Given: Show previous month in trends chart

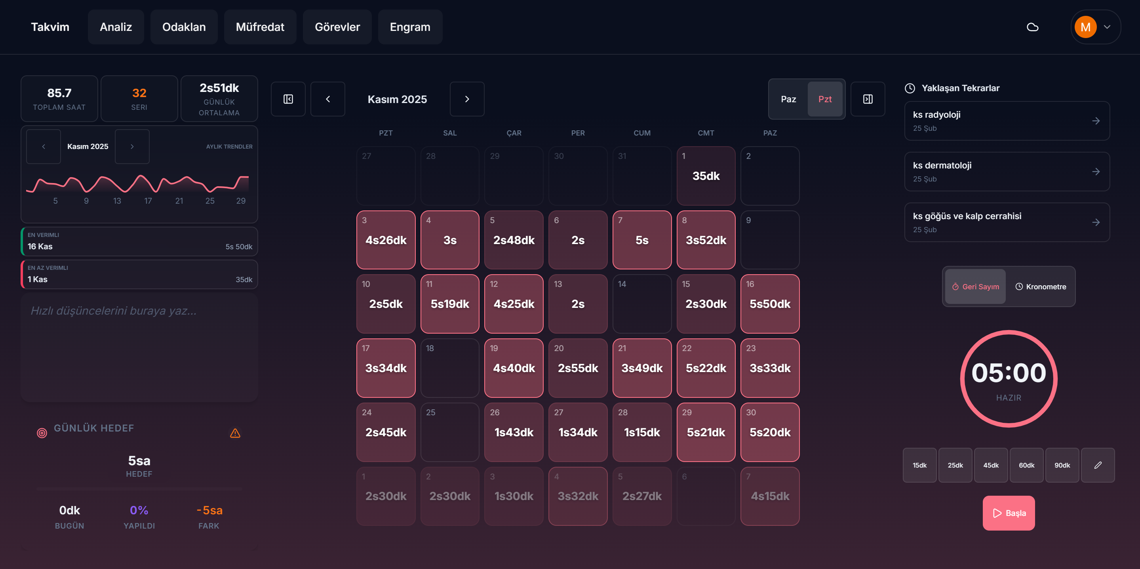Looking at the screenshot, I should 44,147.
